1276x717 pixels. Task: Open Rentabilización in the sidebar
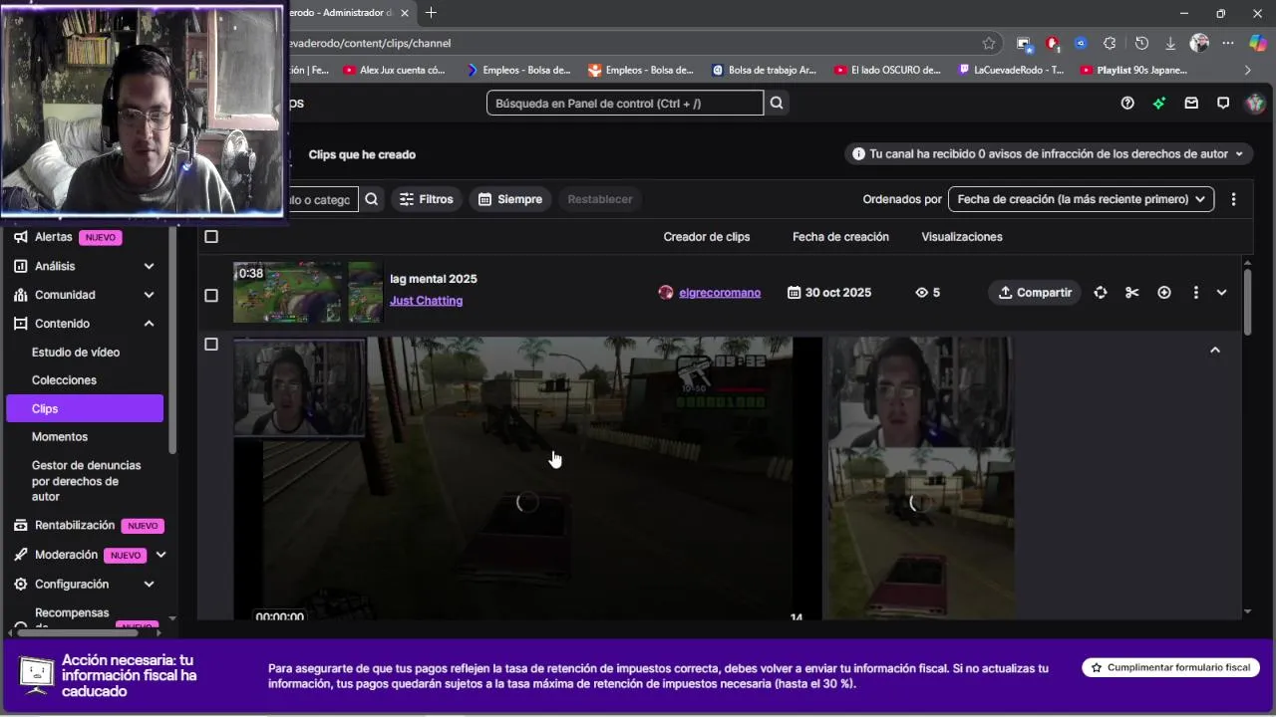click(75, 525)
